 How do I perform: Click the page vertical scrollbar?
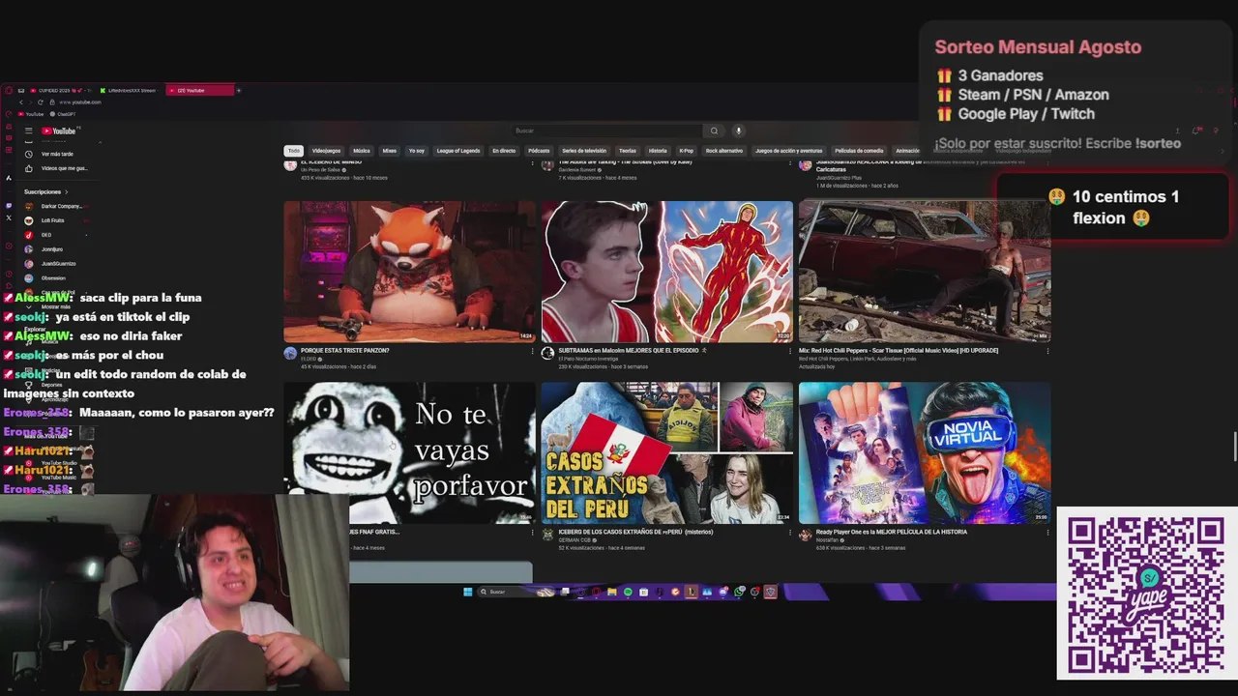click(x=1234, y=449)
